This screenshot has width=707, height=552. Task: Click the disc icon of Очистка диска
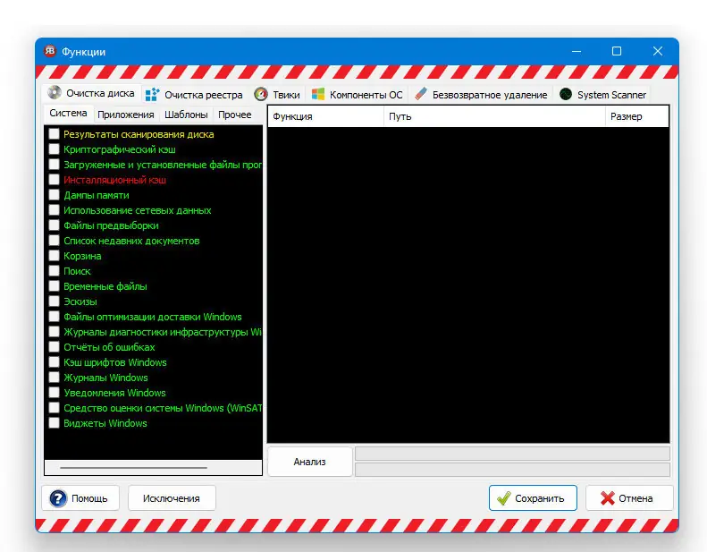[55, 92]
